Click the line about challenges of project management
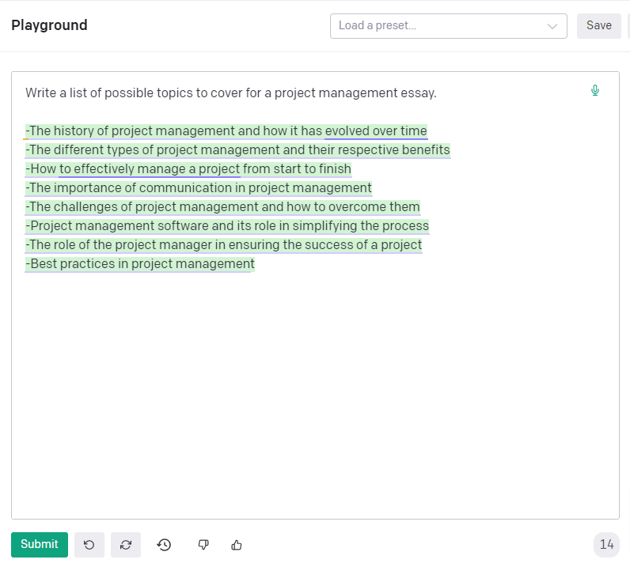630x567 pixels. click(222, 206)
